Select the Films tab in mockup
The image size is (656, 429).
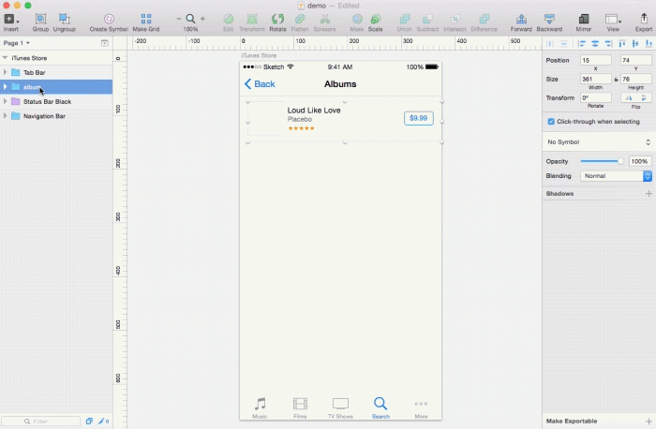[300, 408]
